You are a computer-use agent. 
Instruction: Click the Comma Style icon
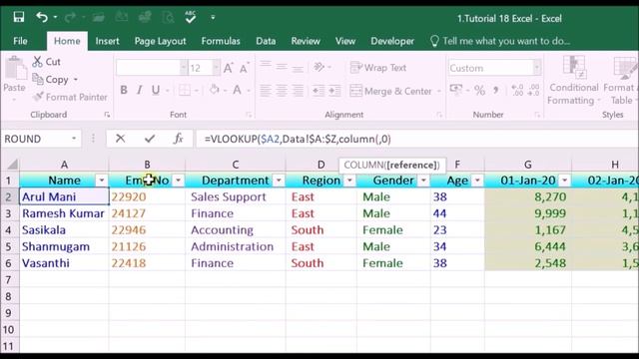click(496, 90)
